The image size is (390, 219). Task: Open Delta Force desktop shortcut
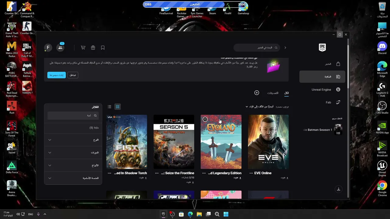click(x=12, y=167)
